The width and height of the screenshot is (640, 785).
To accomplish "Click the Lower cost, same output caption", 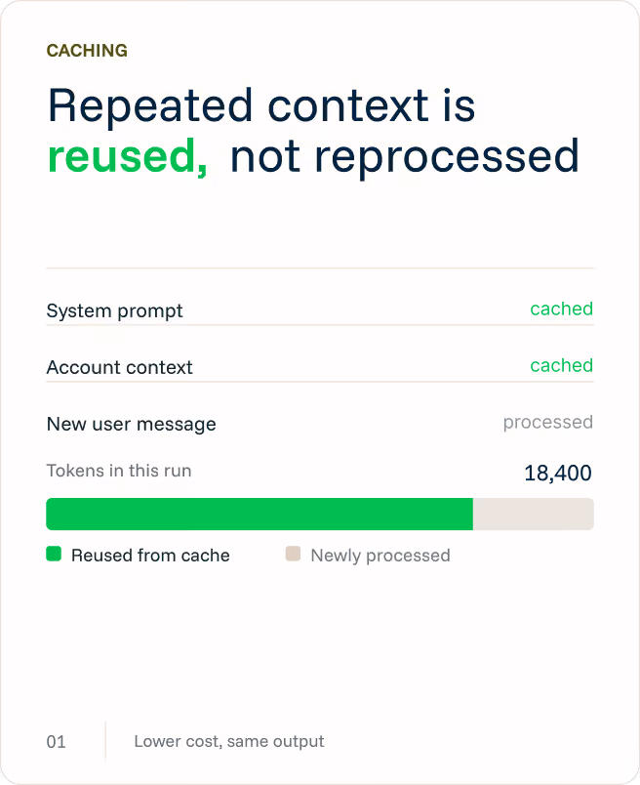I will (229, 741).
